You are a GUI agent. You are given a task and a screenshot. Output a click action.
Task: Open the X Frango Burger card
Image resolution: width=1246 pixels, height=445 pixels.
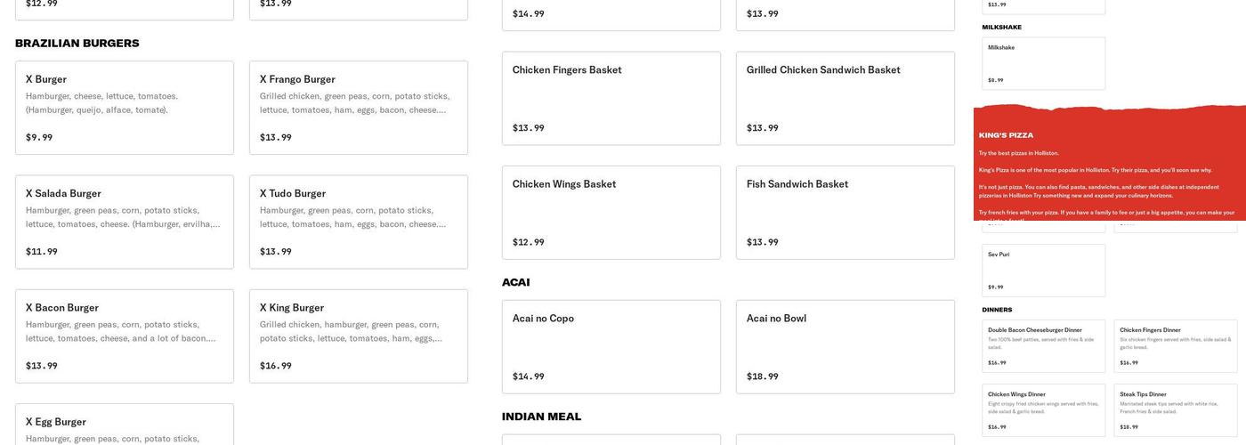358,107
